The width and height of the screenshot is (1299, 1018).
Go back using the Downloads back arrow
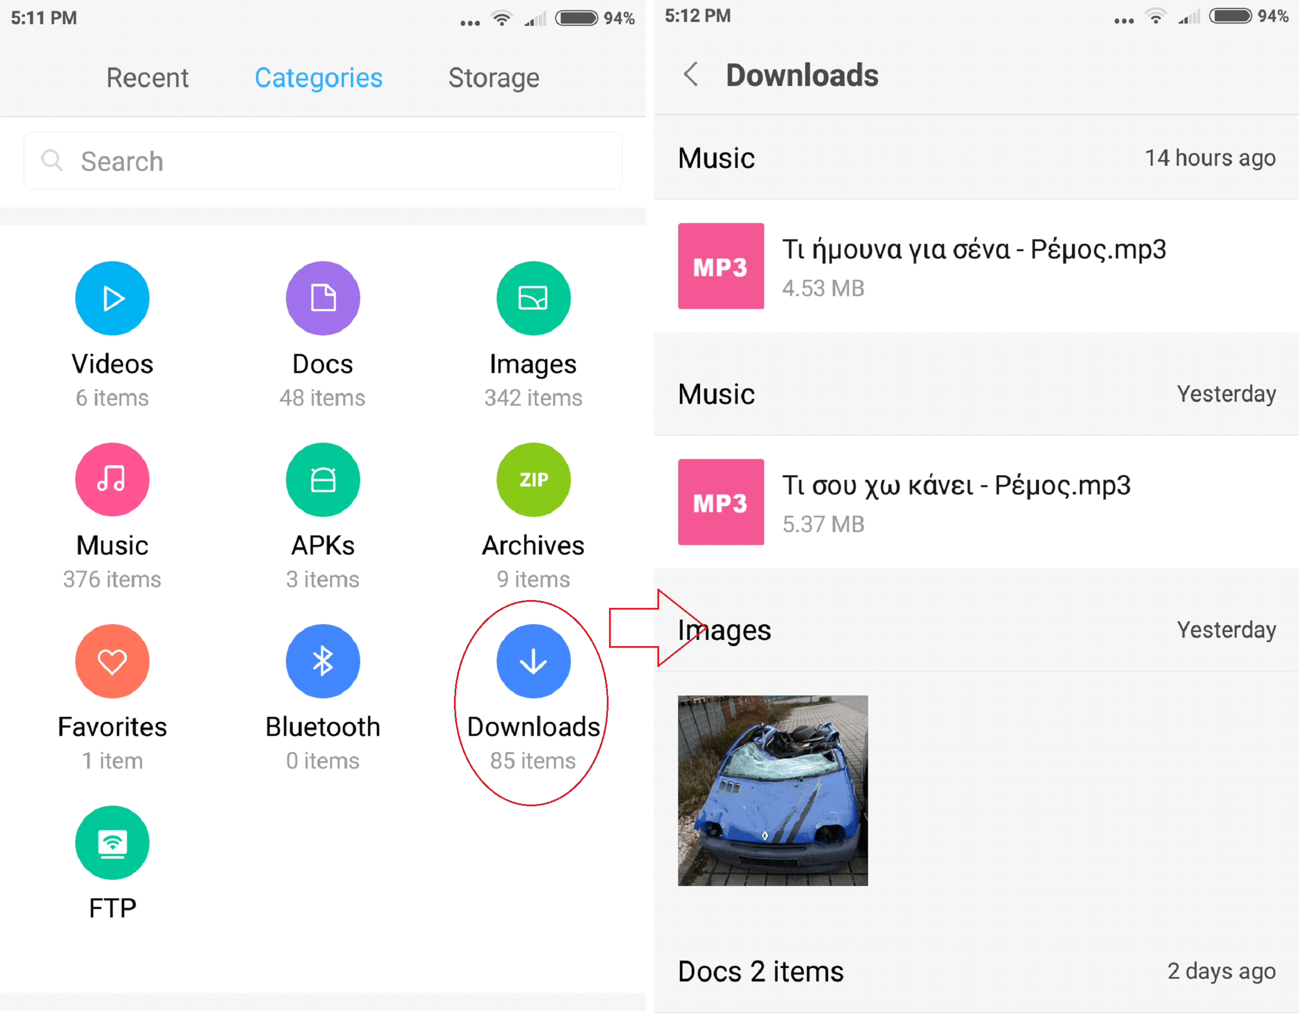pyautogui.click(x=691, y=75)
